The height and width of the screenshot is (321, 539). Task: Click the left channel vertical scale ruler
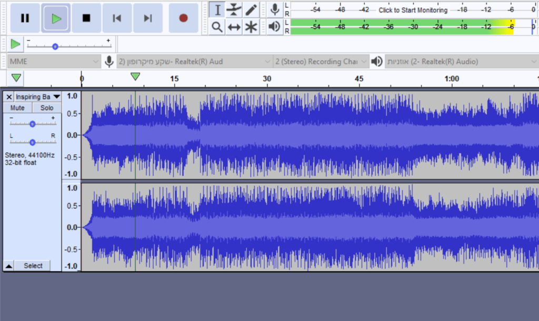click(x=72, y=135)
